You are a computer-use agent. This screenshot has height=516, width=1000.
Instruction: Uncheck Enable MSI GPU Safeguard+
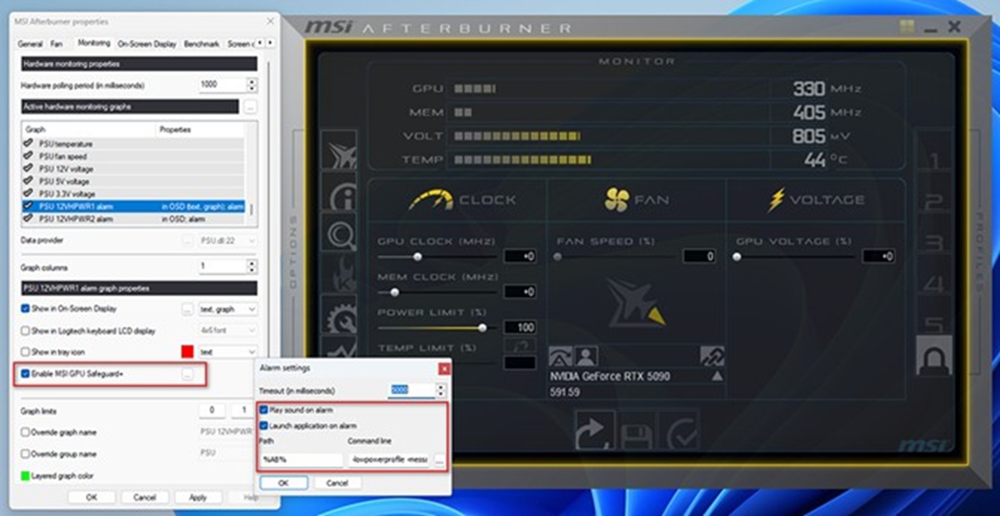pos(25,375)
